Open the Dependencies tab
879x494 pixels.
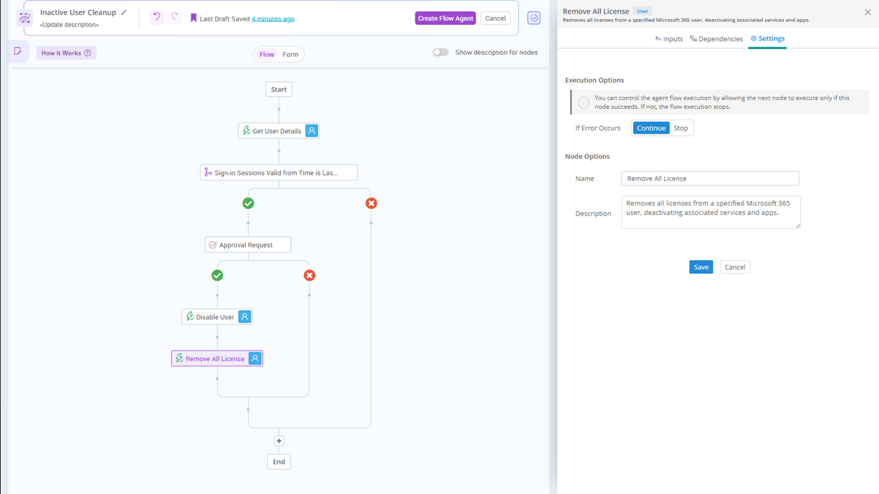(x=716, y=38)
